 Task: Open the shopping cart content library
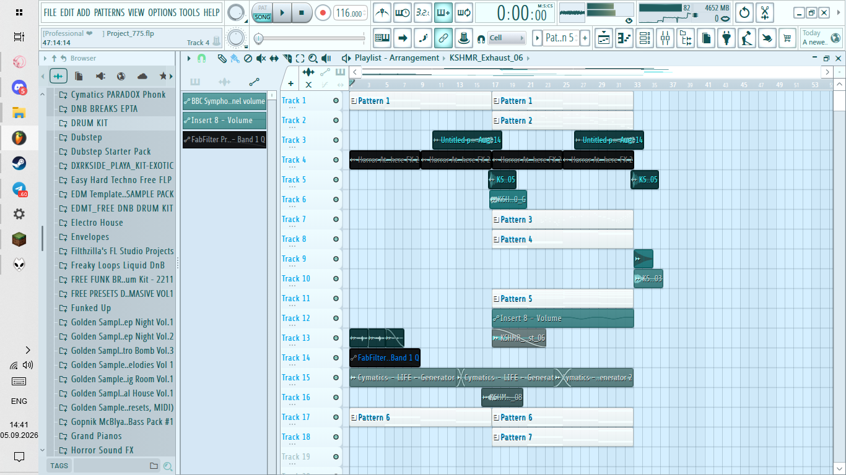787,38
